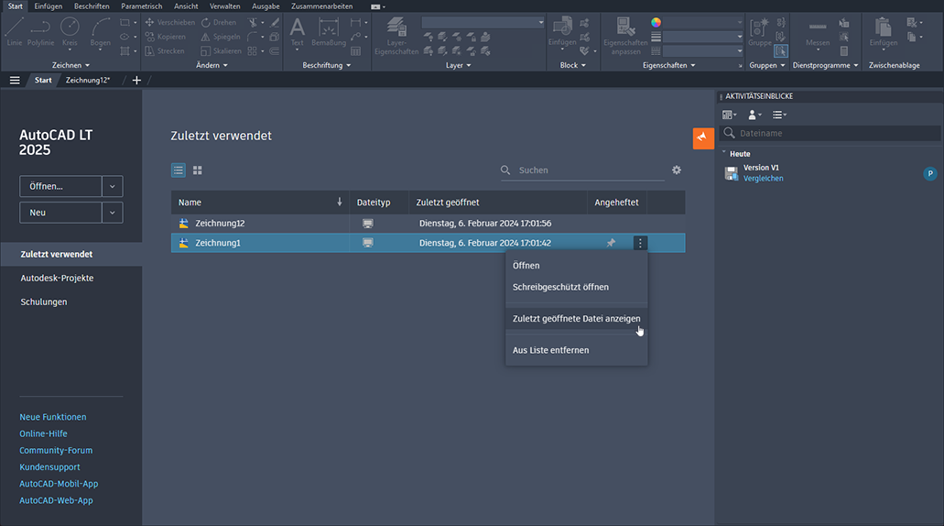The width and height of the screenshot is (944, 526).
Task: Click the Einfügen block tool
Action: [561, 31]
